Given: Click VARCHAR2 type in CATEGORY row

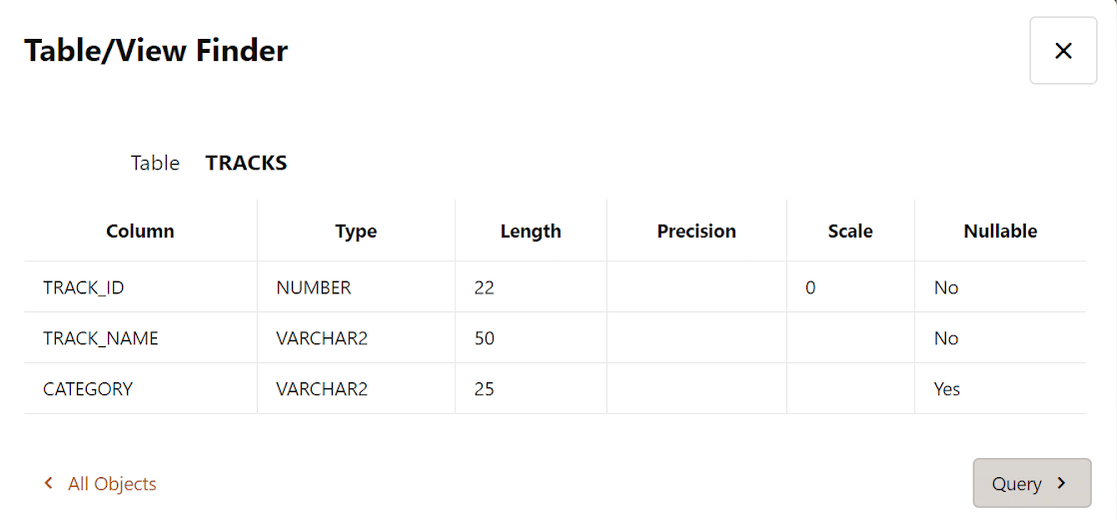Looking at the screenshot, I should [x=322, y=389].
